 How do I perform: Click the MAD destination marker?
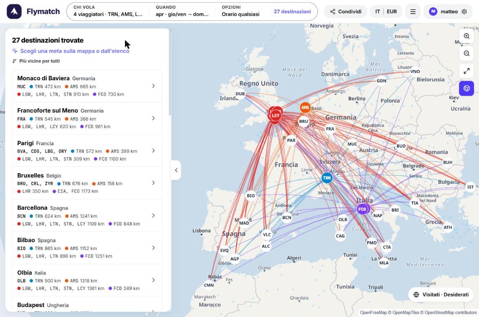(244, 223)
